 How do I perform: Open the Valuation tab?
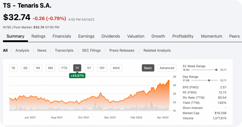(136, 36)
